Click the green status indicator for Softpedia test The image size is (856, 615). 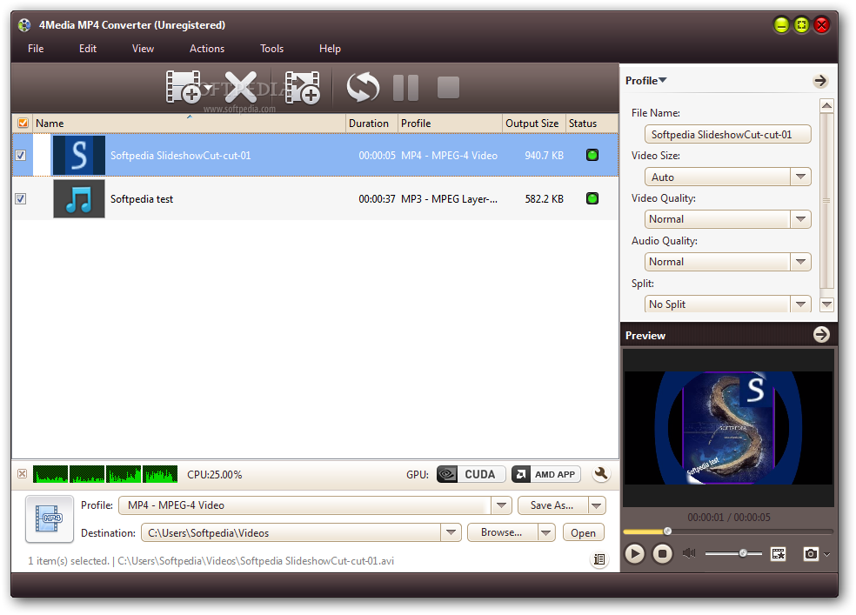592,198
